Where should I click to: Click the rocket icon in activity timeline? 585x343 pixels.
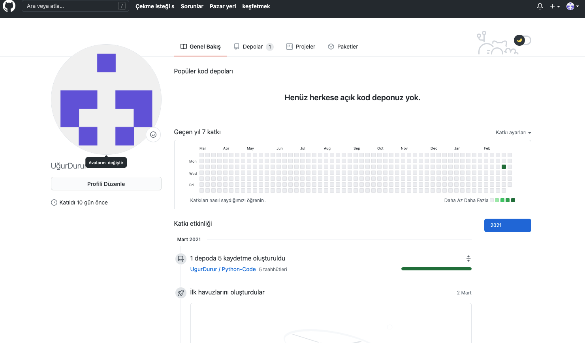181,293
